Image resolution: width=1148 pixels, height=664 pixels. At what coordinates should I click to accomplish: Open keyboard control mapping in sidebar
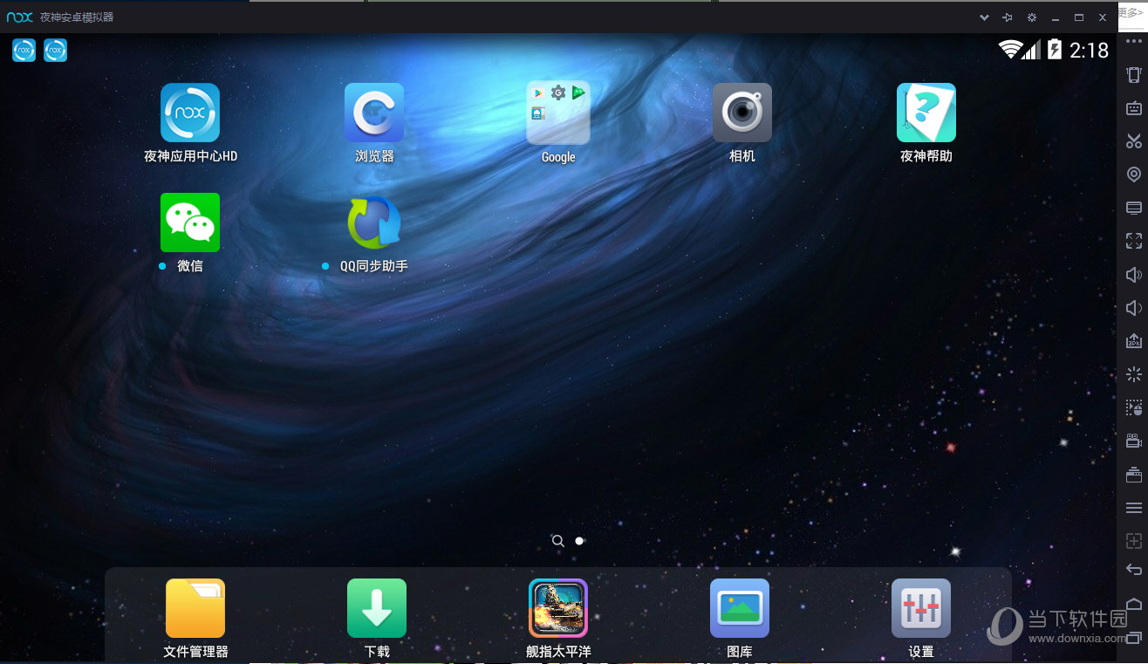[x=1134, y=108]
